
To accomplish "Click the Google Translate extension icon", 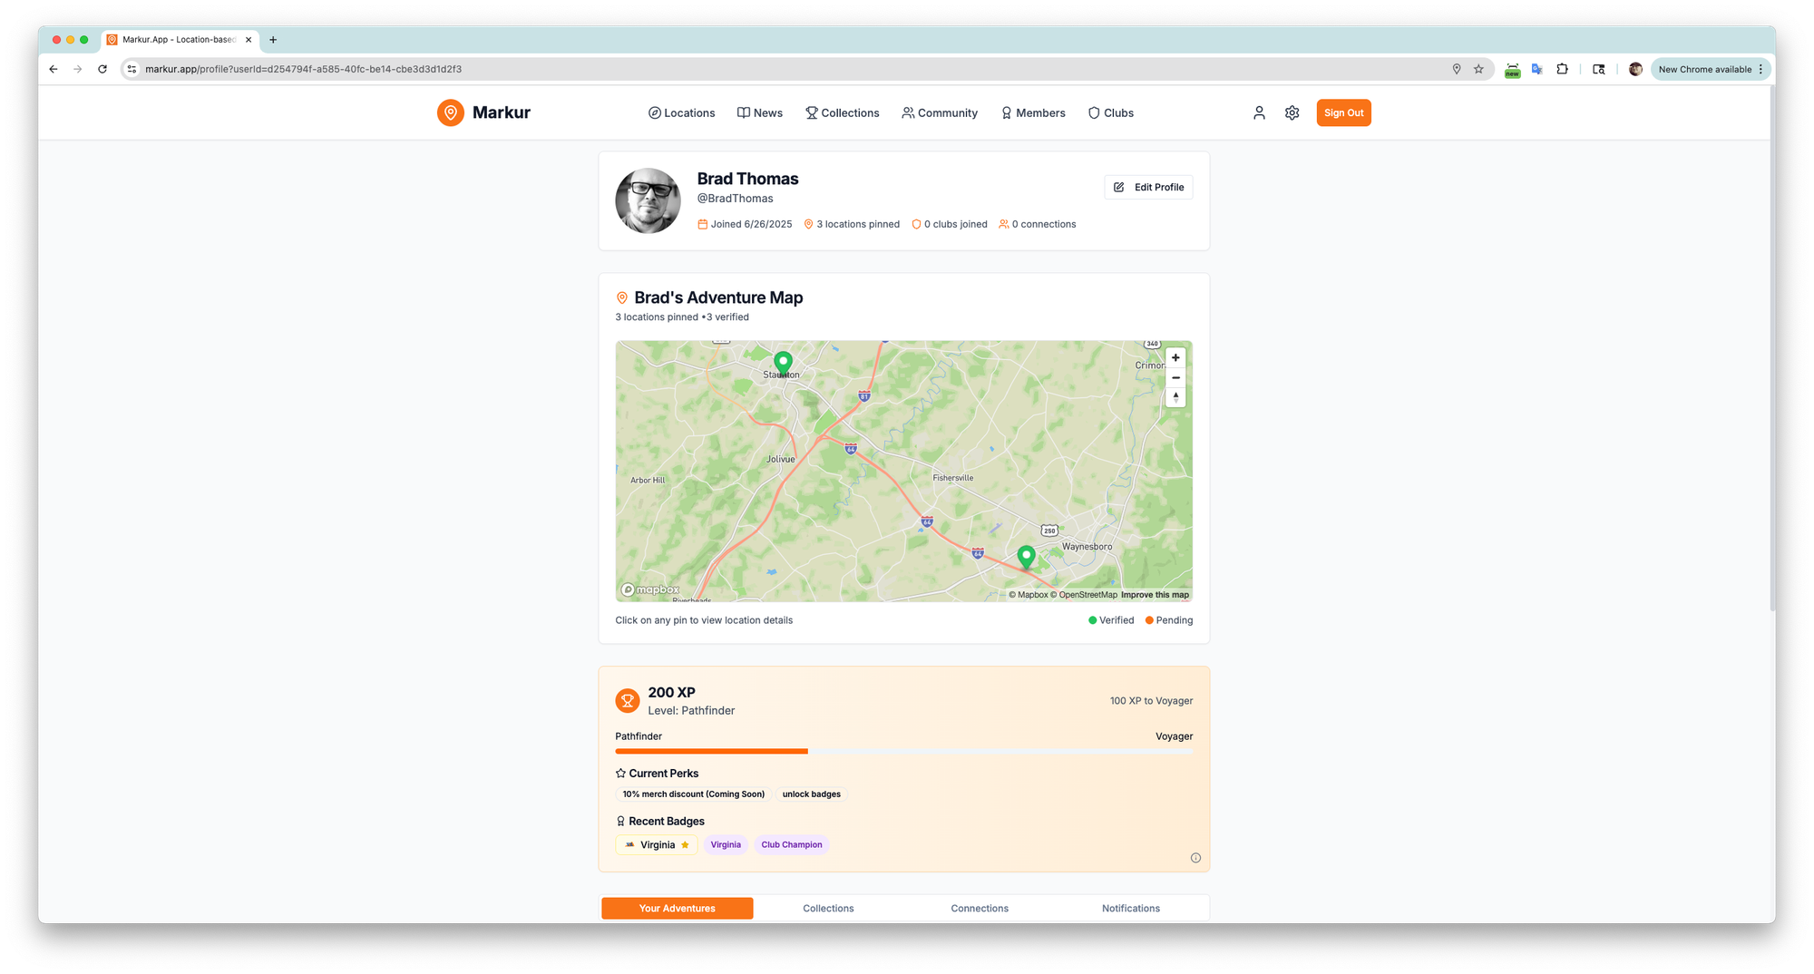I will click(x=1537, y=69).
